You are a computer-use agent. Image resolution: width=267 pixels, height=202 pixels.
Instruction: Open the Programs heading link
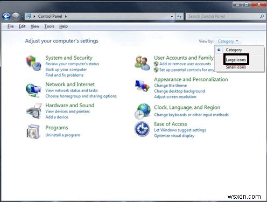pyautogui.click(x=57, y=128)
